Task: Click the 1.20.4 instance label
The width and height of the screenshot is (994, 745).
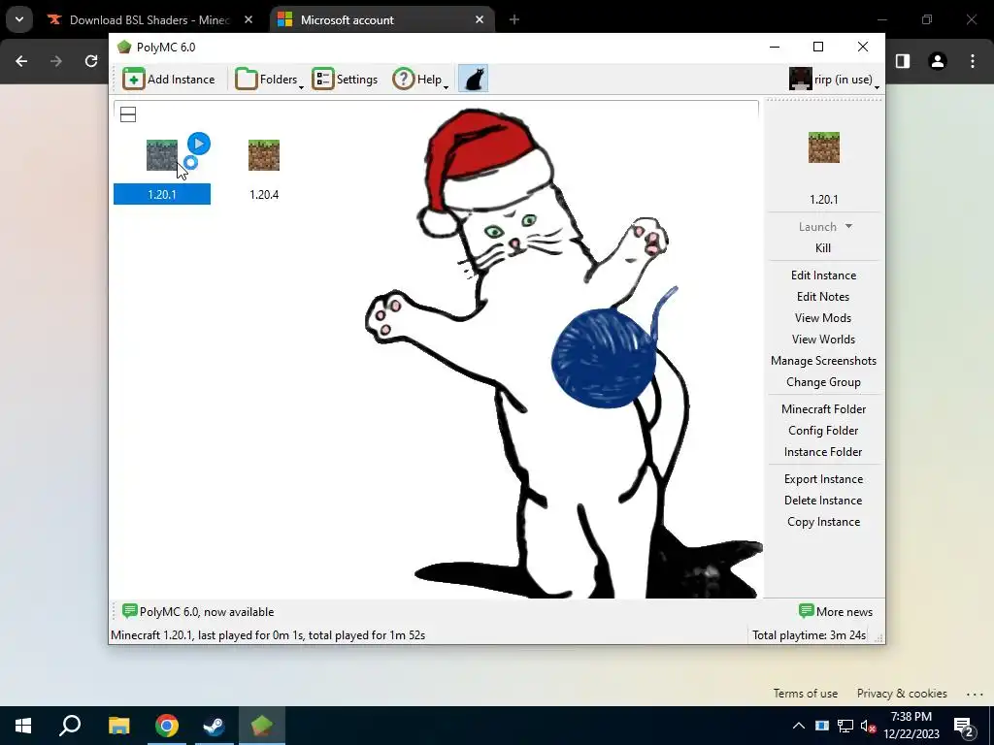Action: tap(264, 194)
